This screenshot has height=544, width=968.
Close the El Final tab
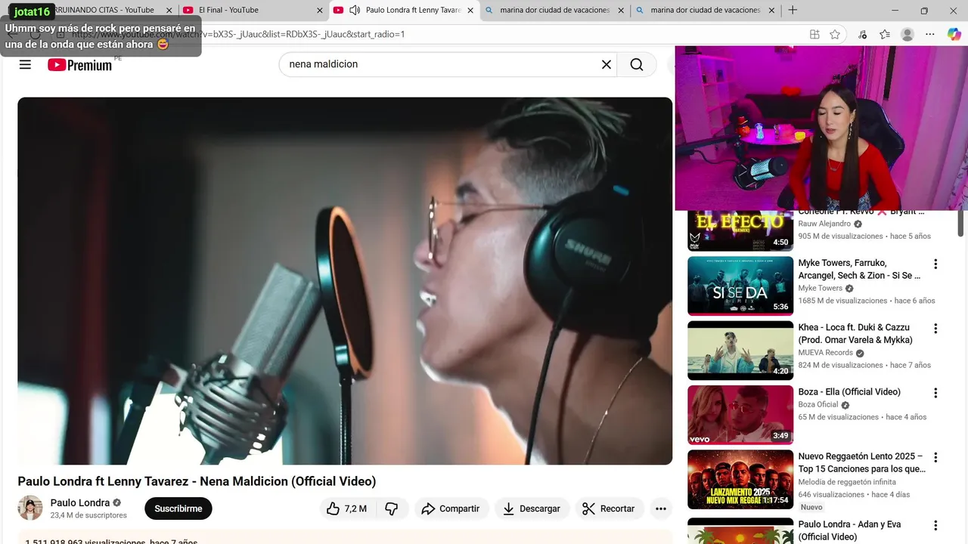[320, 11]
